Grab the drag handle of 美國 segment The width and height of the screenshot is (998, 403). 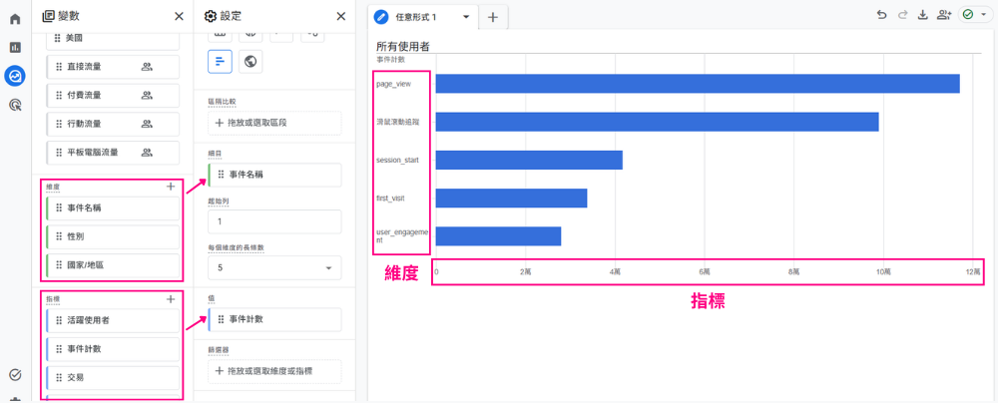58,38
